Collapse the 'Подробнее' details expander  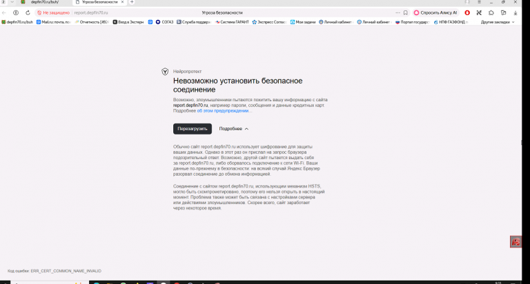tap(233, 129)
